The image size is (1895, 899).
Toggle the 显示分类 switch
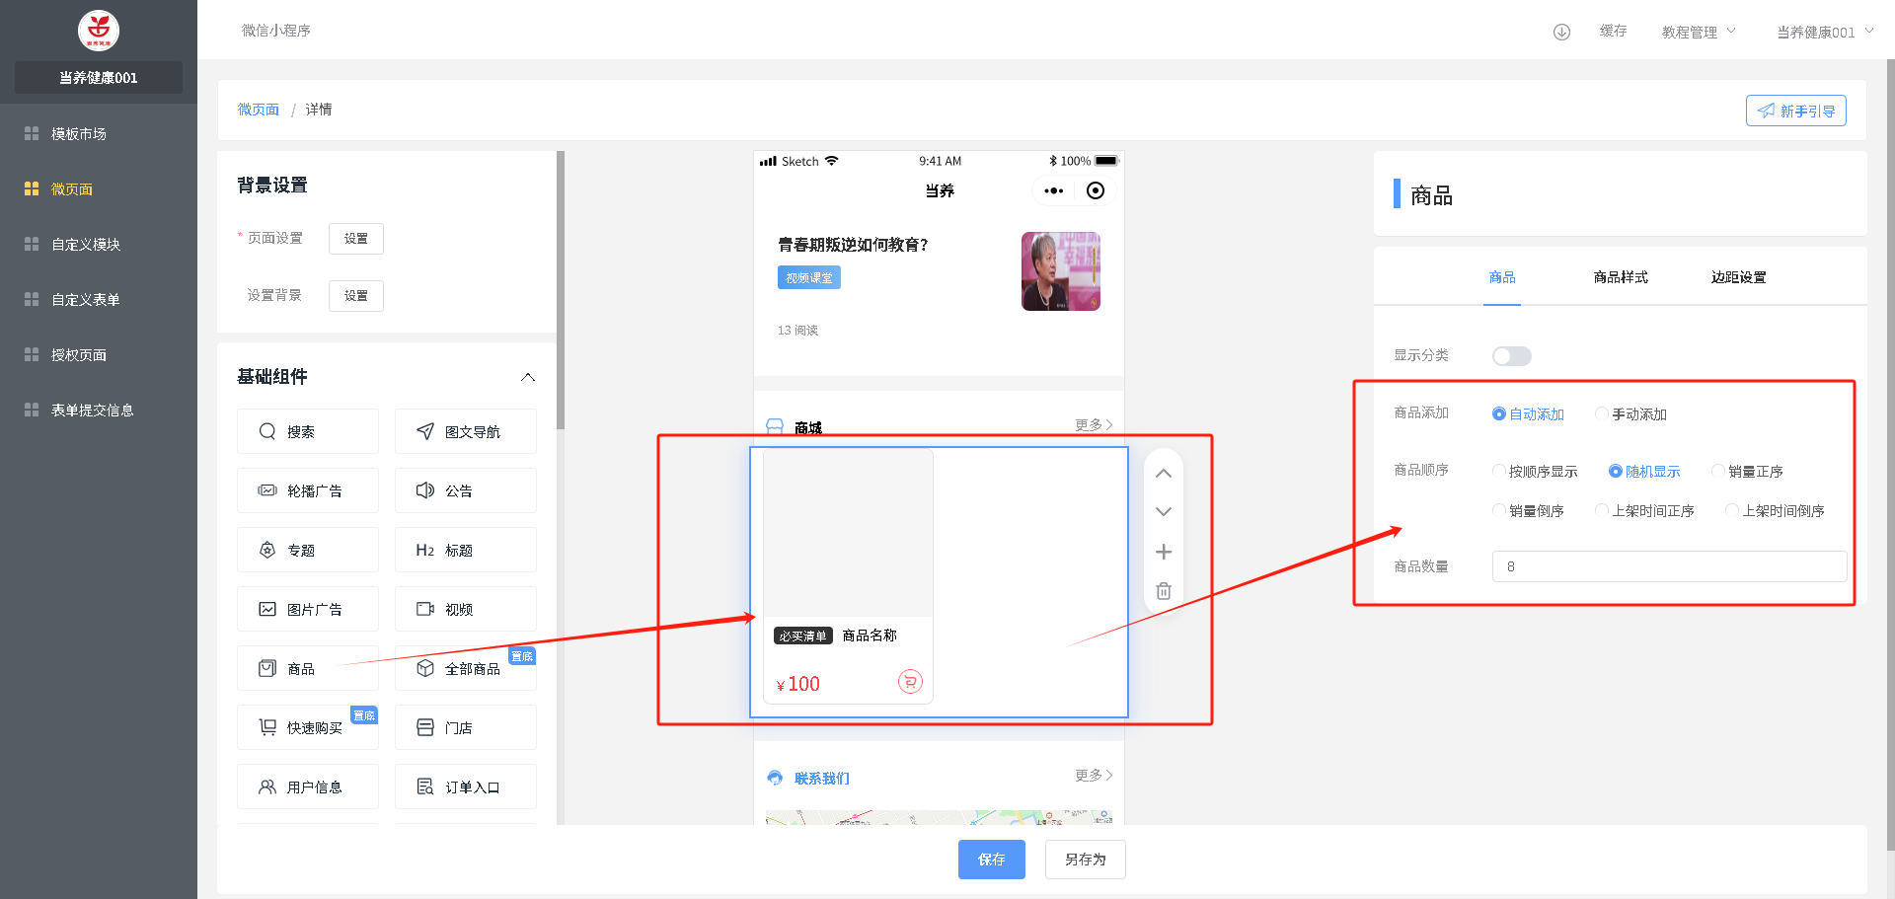pos(1511,356)
